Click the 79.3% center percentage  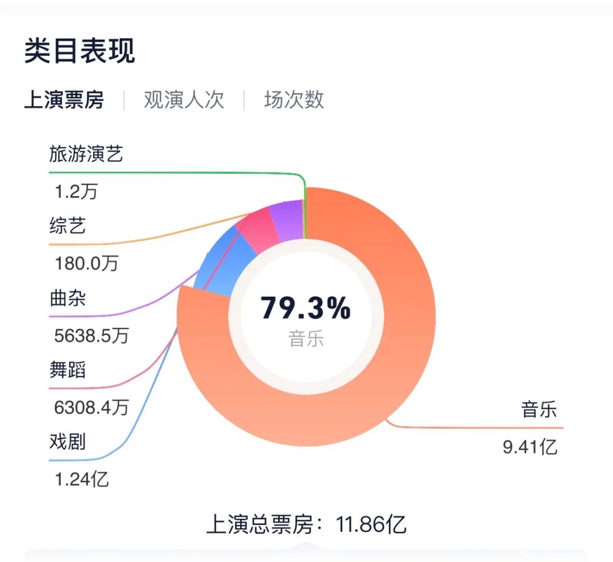point(306,307)
